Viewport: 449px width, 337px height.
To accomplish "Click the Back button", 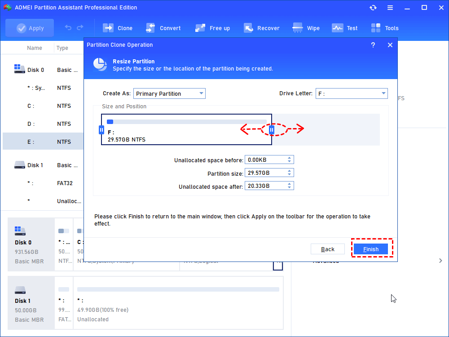I will pos(328,249).
